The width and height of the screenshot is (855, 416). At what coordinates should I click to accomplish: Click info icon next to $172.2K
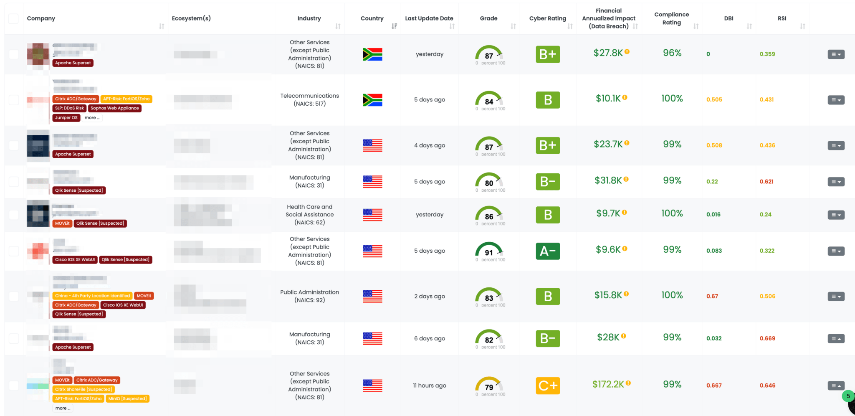point(628,383)
